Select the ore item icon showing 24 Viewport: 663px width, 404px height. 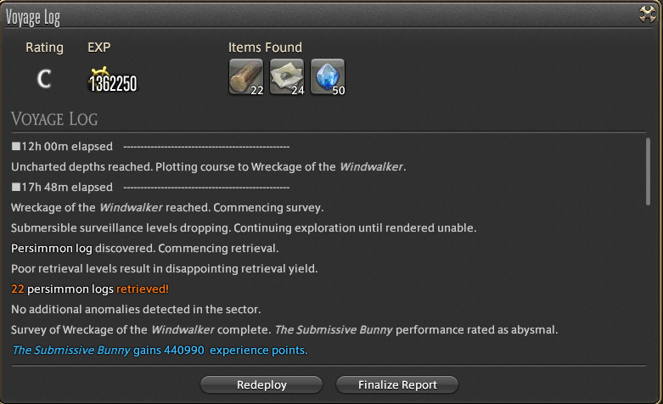coord(287,76)
